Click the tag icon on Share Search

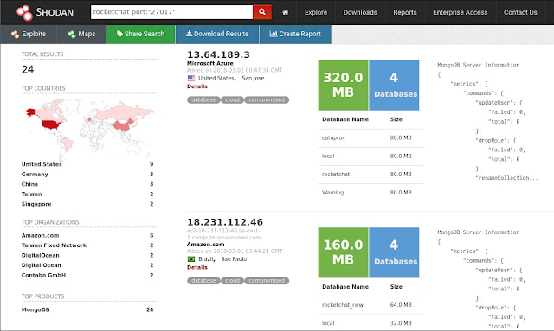click(x=119, y=34)
